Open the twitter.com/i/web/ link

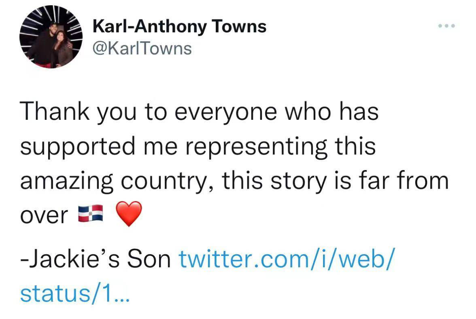tap(285, 259)
